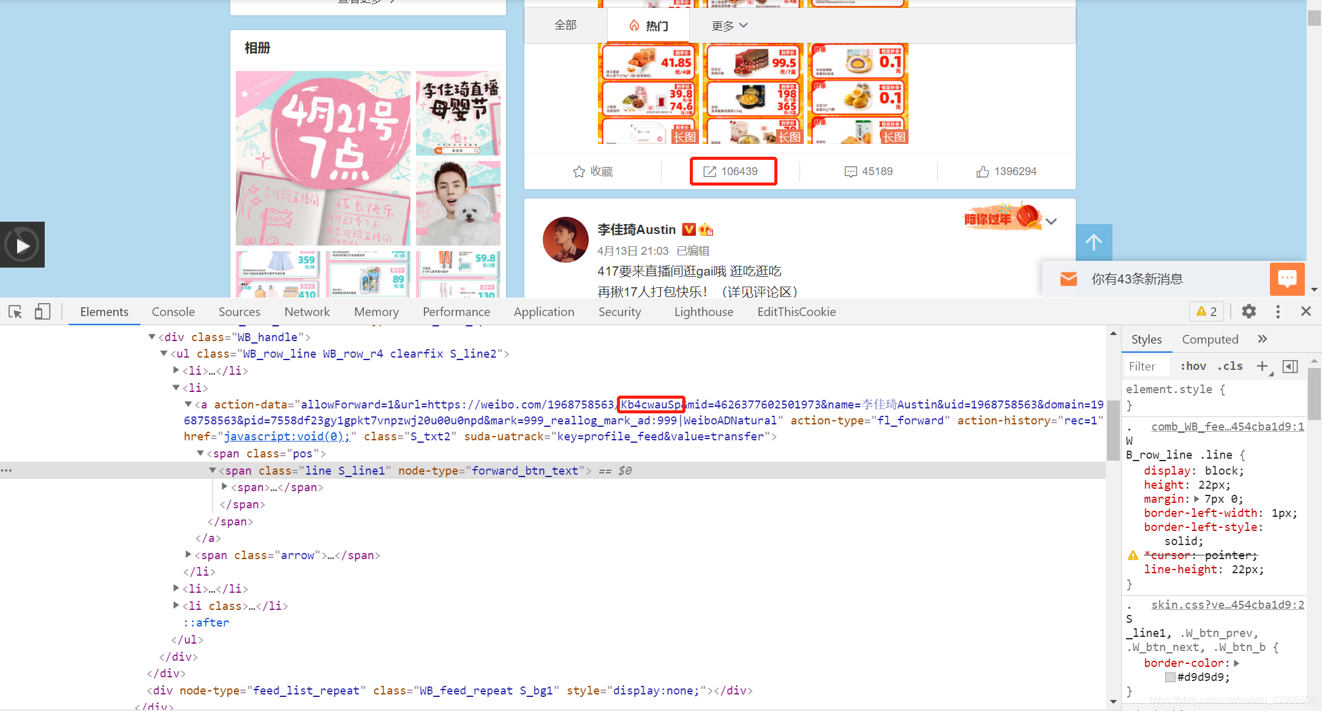
Task: Open DevTools settings gear
Action: (1248, 312)
